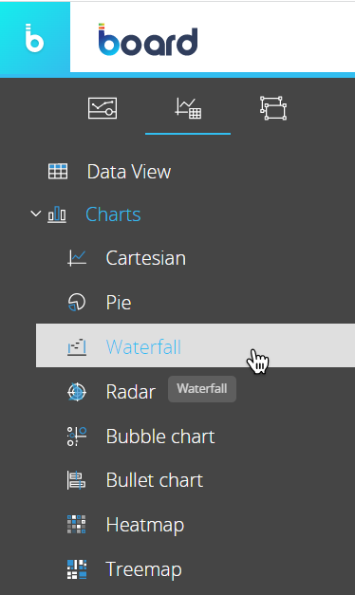
Task: Click the Bullet chart icon
Action: tap(76, 480)
